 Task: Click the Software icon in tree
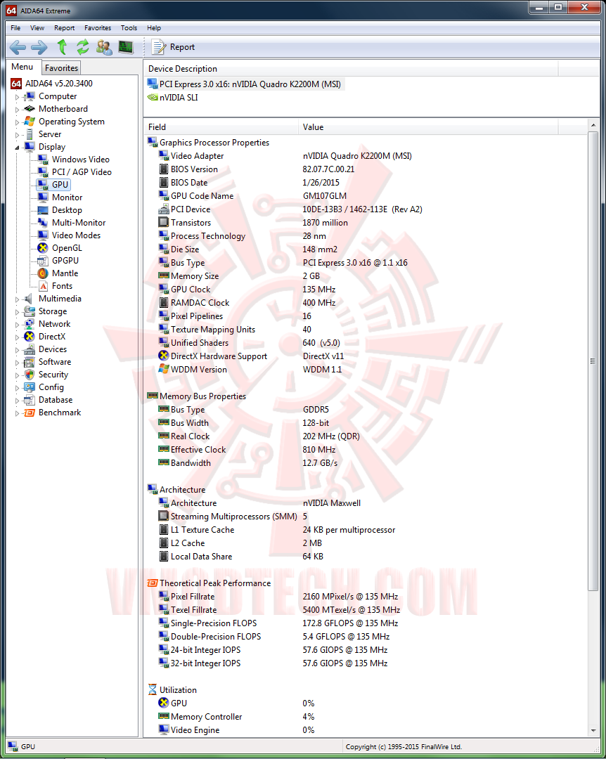click(29, 362)
